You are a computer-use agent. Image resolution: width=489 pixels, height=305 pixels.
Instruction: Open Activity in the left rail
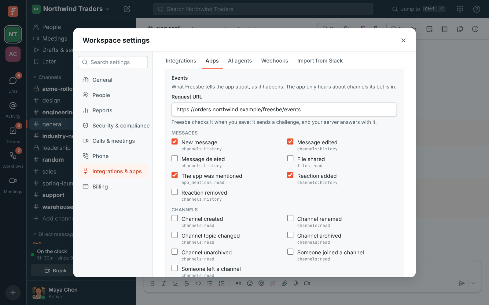point(13,109)
